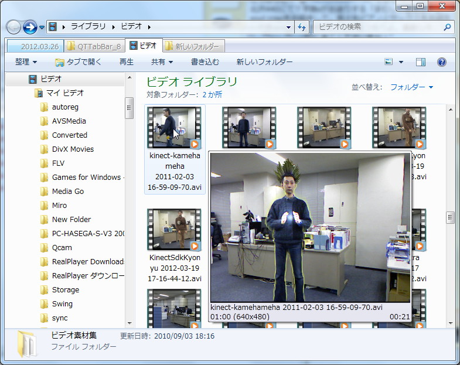Toggle the preview pane button
The image size is (460, 365).
[420, 62]
